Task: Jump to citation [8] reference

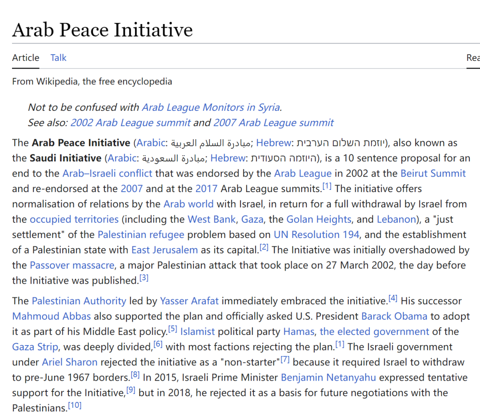Action: tap(135, 375)
